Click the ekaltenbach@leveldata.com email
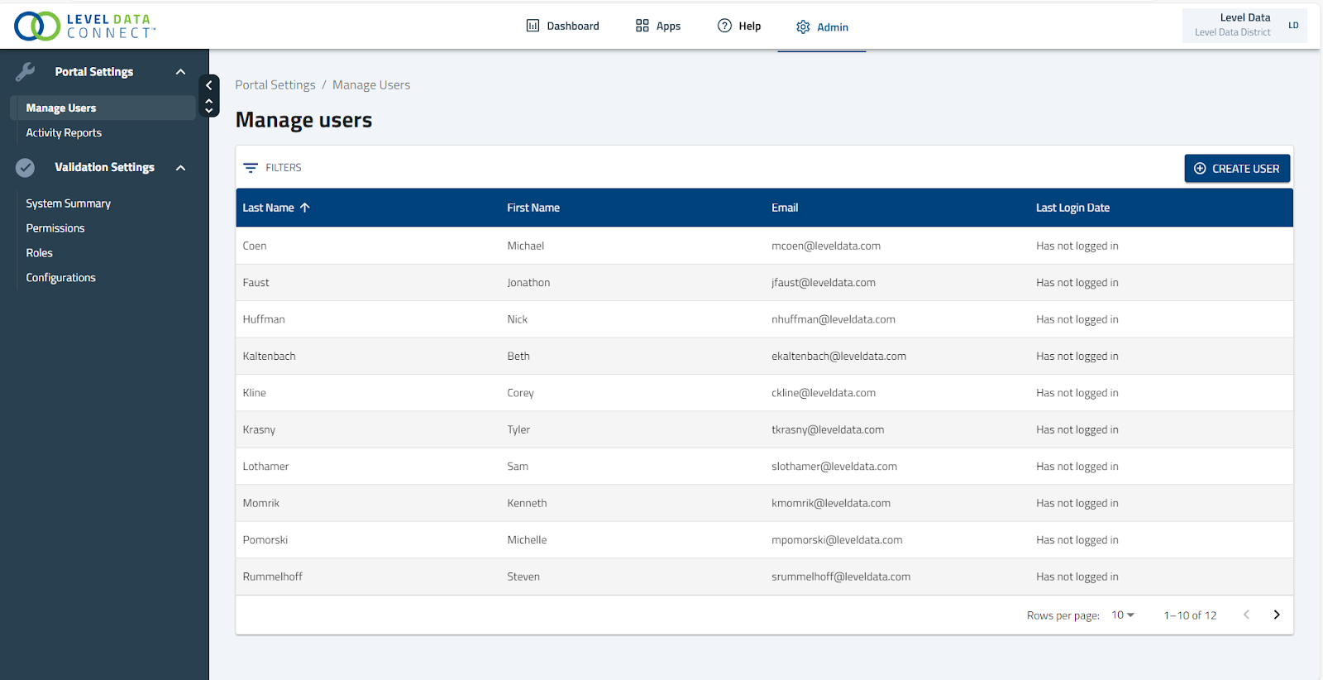This screenshot has width=1323, height=680. coord(838,357)
